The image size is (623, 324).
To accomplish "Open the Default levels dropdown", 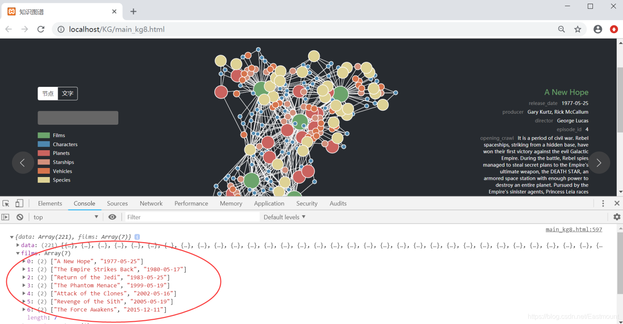I will click(284, 217).
